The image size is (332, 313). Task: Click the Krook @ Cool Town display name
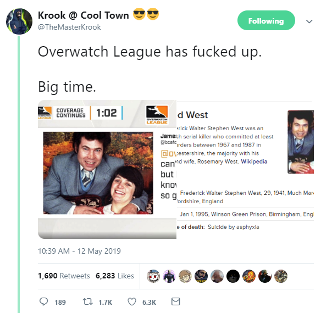click(84, 15)
